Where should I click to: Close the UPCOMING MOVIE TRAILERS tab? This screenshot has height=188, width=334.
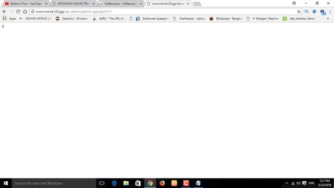[93, 4]
